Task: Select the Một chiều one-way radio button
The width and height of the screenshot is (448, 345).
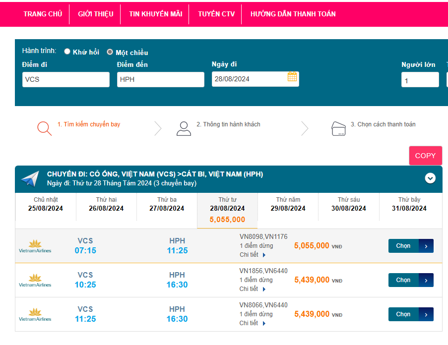Action: (x=110, y=52)
